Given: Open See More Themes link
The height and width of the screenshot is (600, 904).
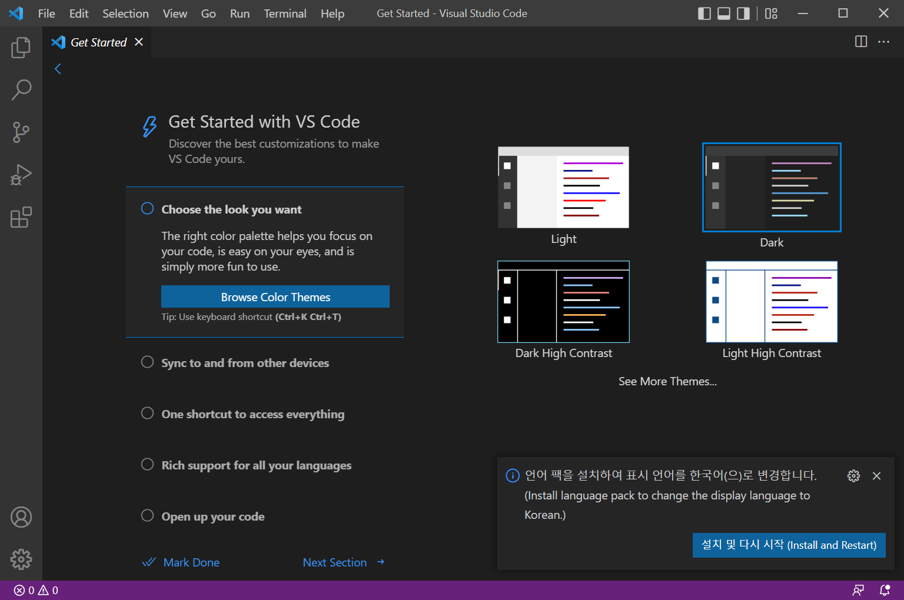Looking at the screenshot, I should (667, 381).
